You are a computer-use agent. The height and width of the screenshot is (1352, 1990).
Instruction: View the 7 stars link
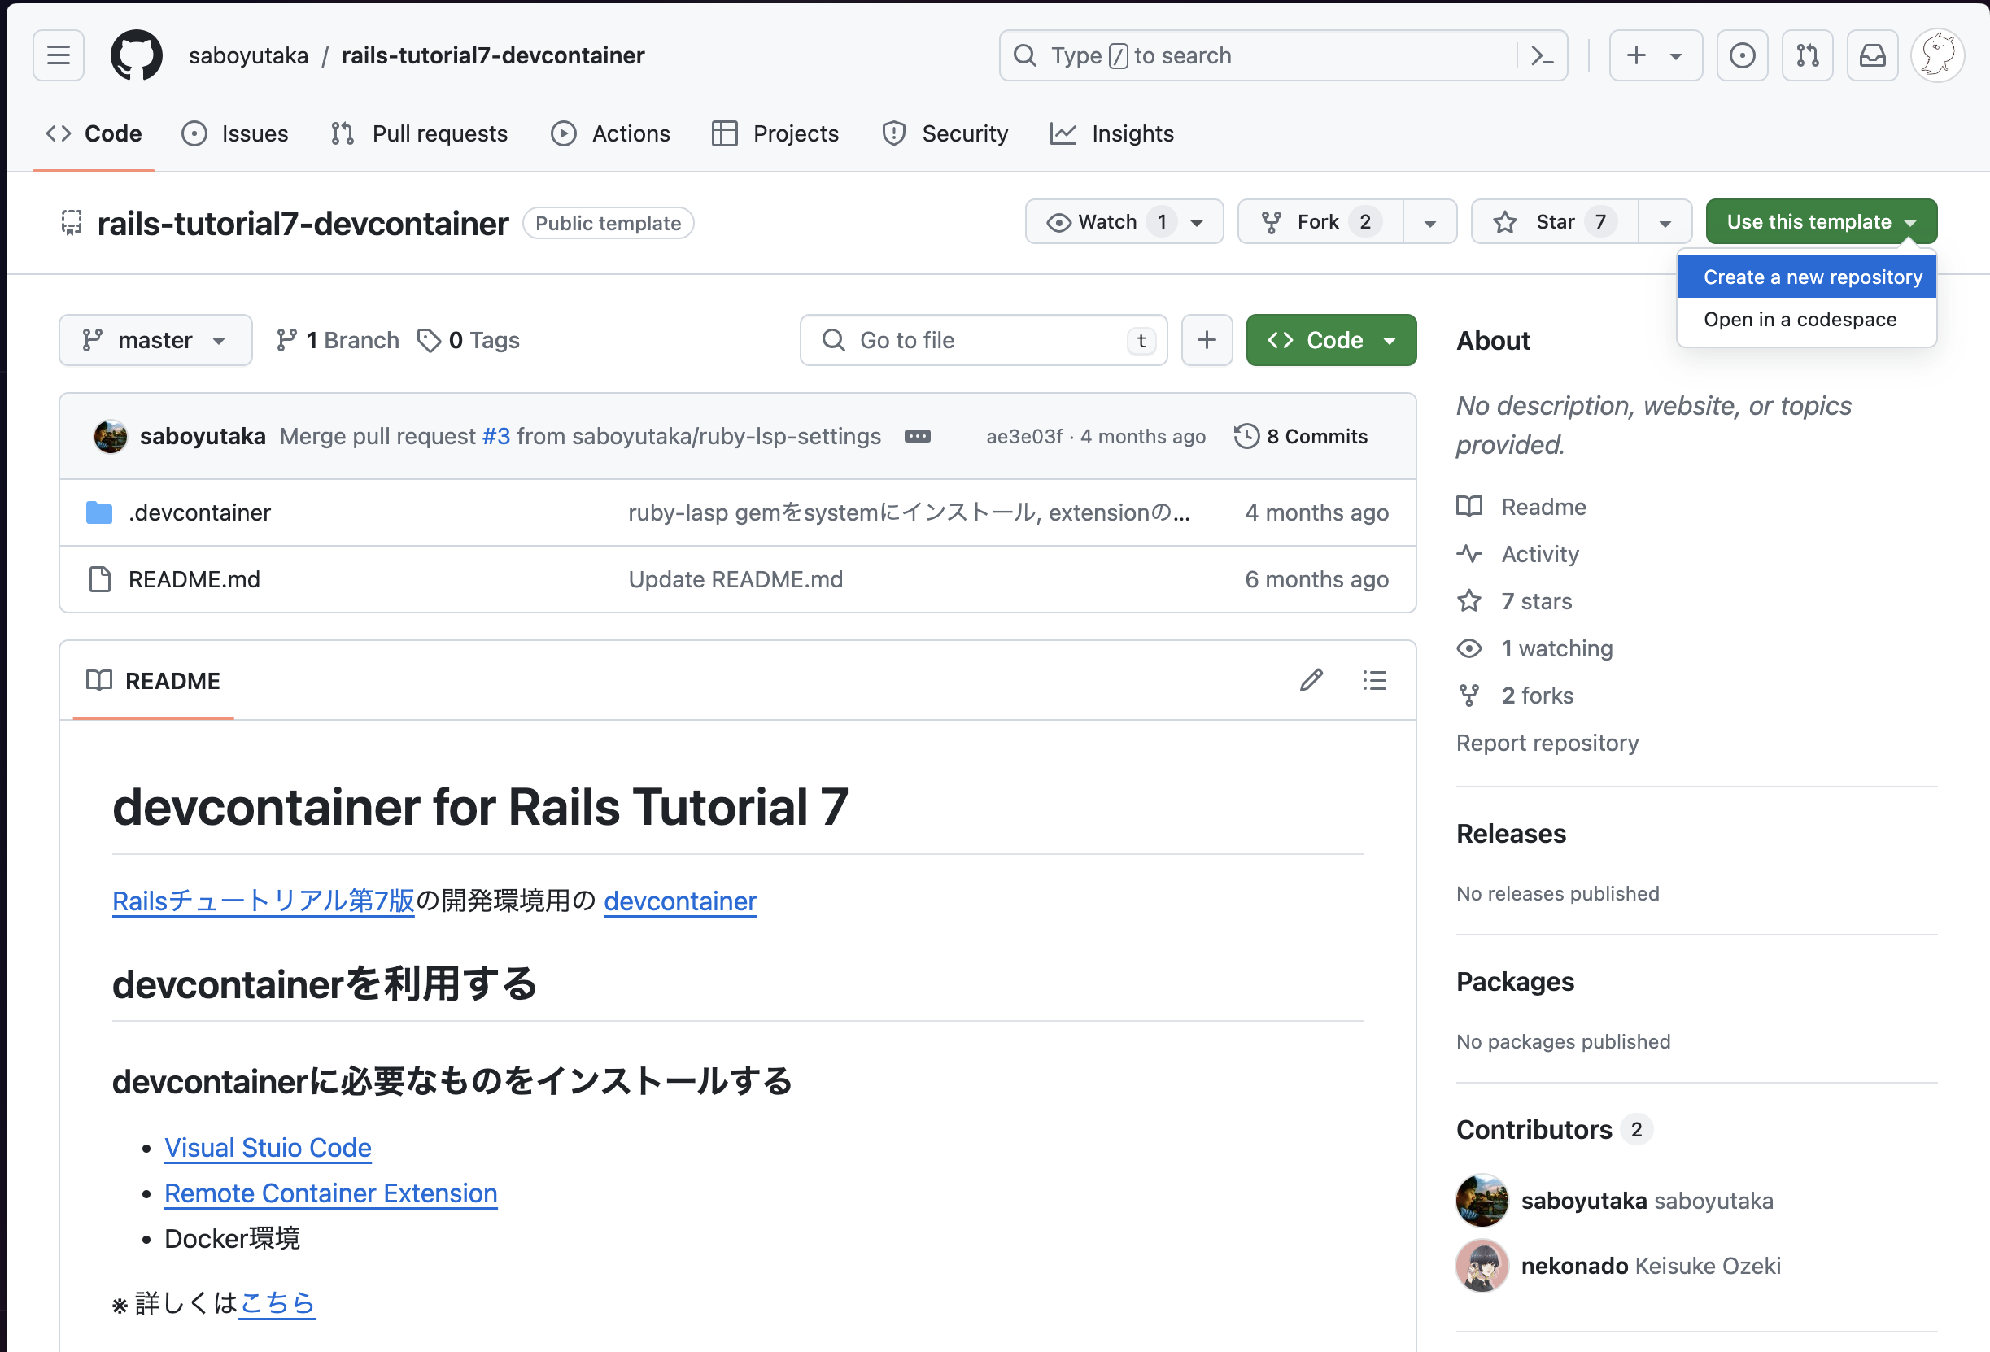tap(1515, 601)
